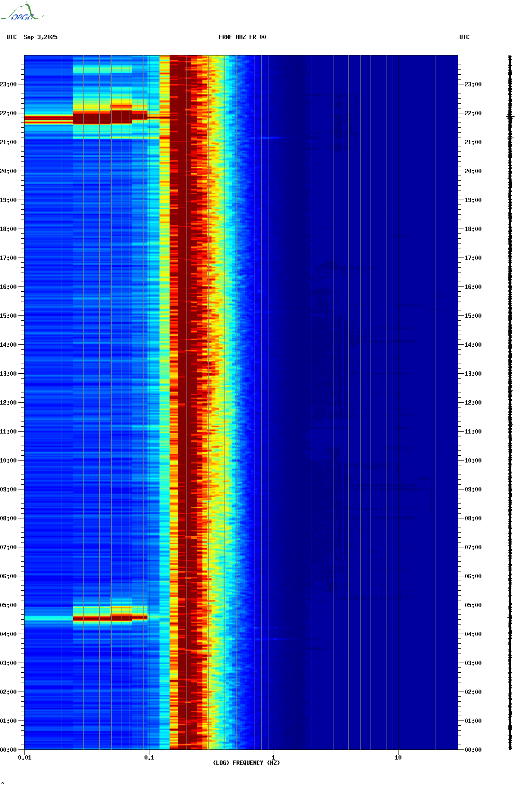This screenshot has height=788, width=531.
Task: Click the date text 'Sep 3,2025'
Action: point(40,37)
